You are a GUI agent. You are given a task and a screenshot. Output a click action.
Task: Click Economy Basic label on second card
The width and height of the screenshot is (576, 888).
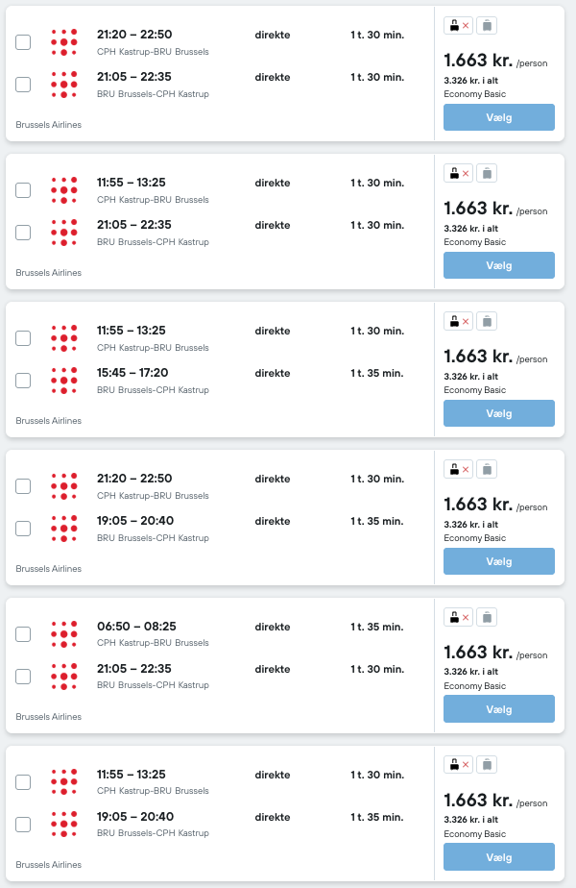pos(474,242)
